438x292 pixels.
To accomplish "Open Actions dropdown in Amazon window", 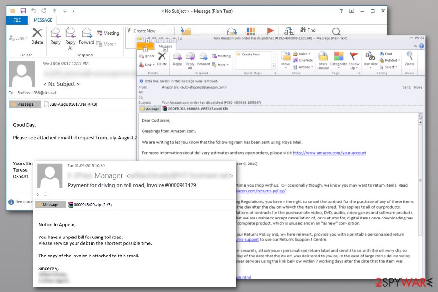I will [x=303, y=67].
